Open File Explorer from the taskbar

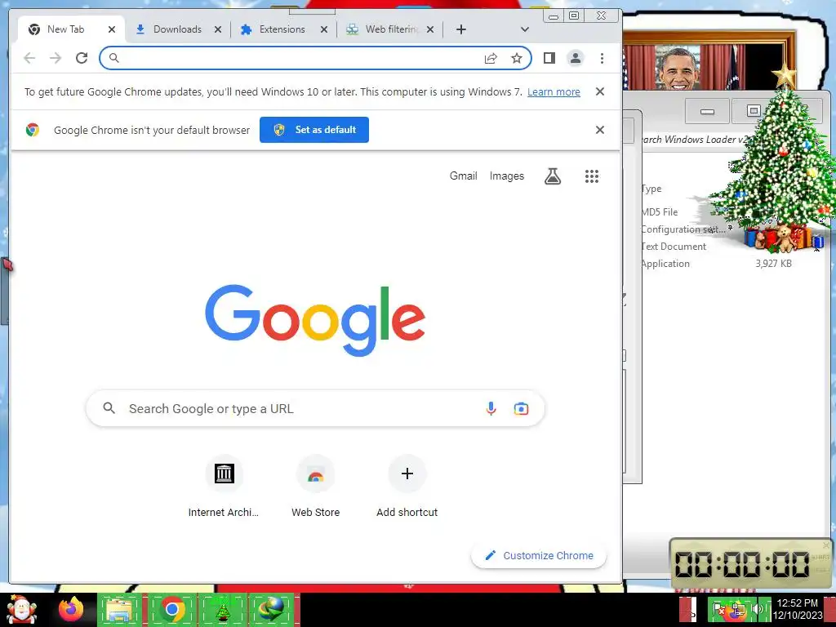pos(121,609)
